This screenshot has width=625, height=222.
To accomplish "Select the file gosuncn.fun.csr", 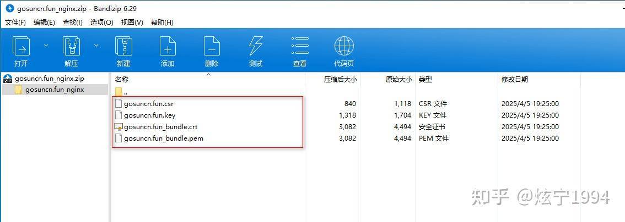I will pyautogui.click(x=149, y=104).
